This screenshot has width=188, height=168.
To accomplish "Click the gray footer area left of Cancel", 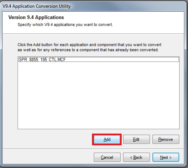I will (48, 157).
